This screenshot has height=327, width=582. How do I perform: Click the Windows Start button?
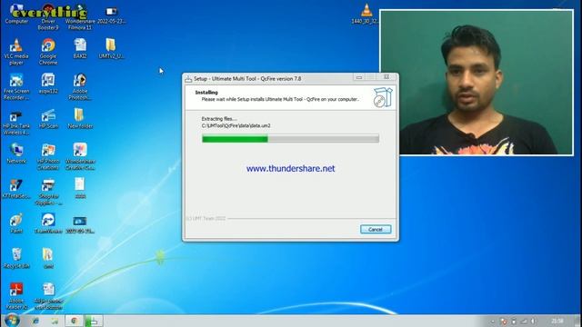click(x=12, y=321)
